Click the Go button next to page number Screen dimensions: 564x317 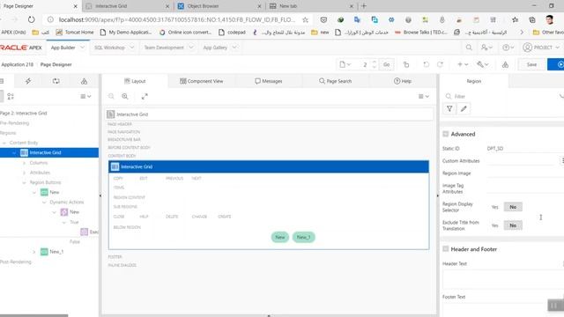click(386, 64)
